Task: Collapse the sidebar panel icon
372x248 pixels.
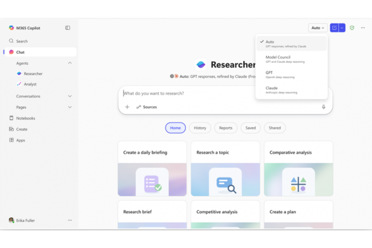Action: (68, 27)
